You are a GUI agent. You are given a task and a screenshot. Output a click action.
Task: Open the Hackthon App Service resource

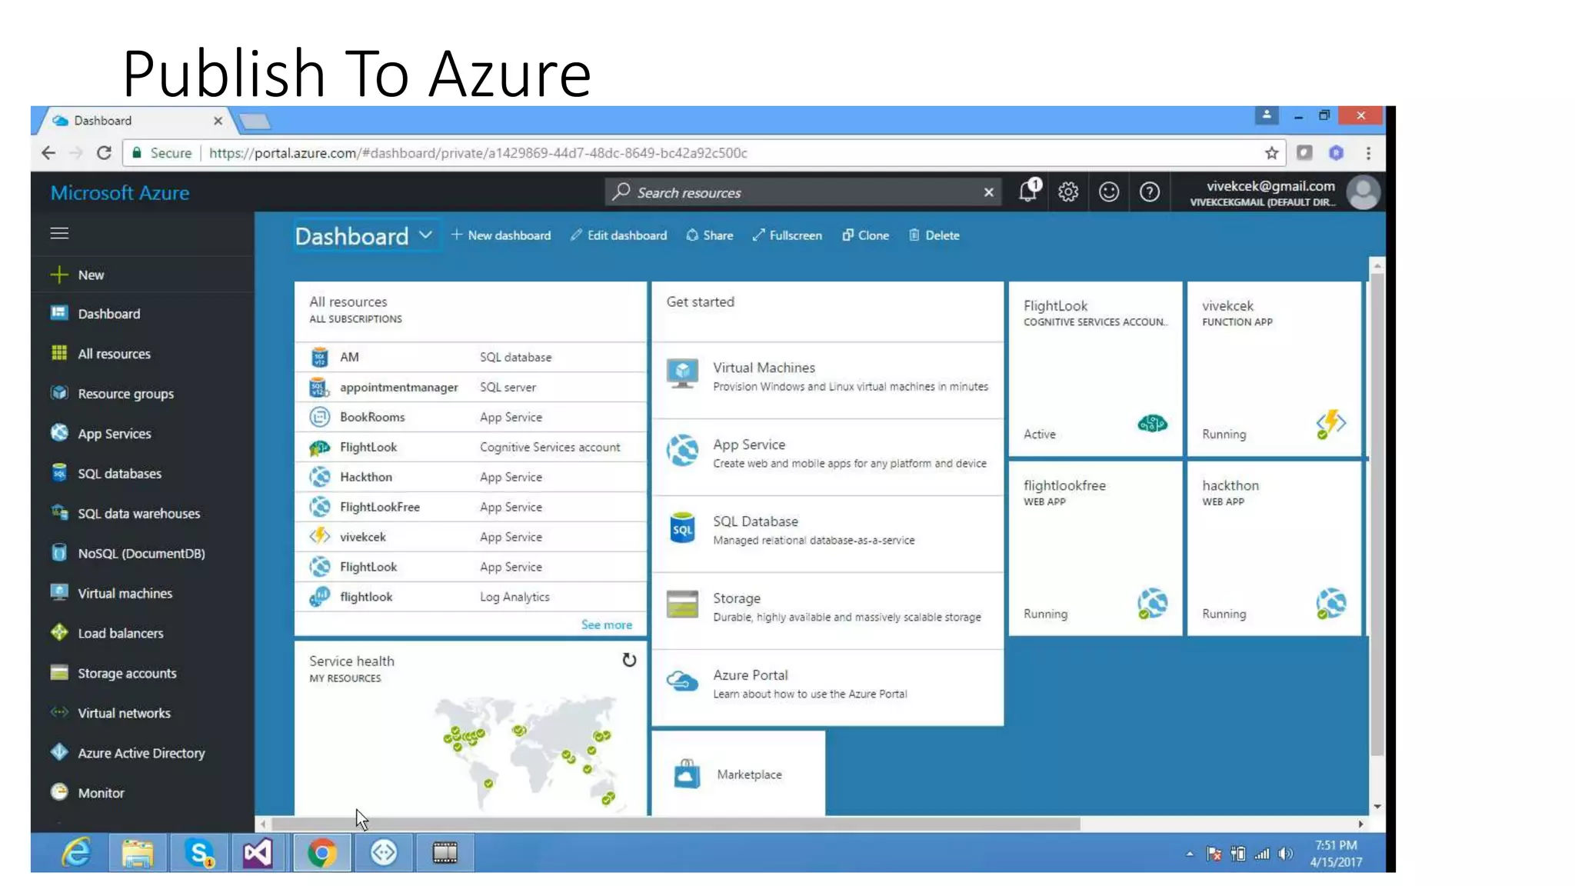(x=471, y=477)
